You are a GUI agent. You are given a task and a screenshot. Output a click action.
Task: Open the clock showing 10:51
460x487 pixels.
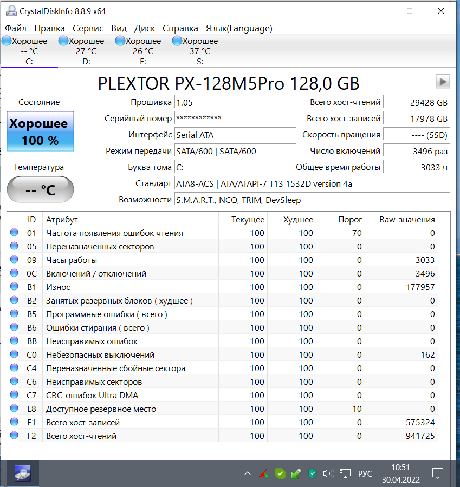[400, 473]
